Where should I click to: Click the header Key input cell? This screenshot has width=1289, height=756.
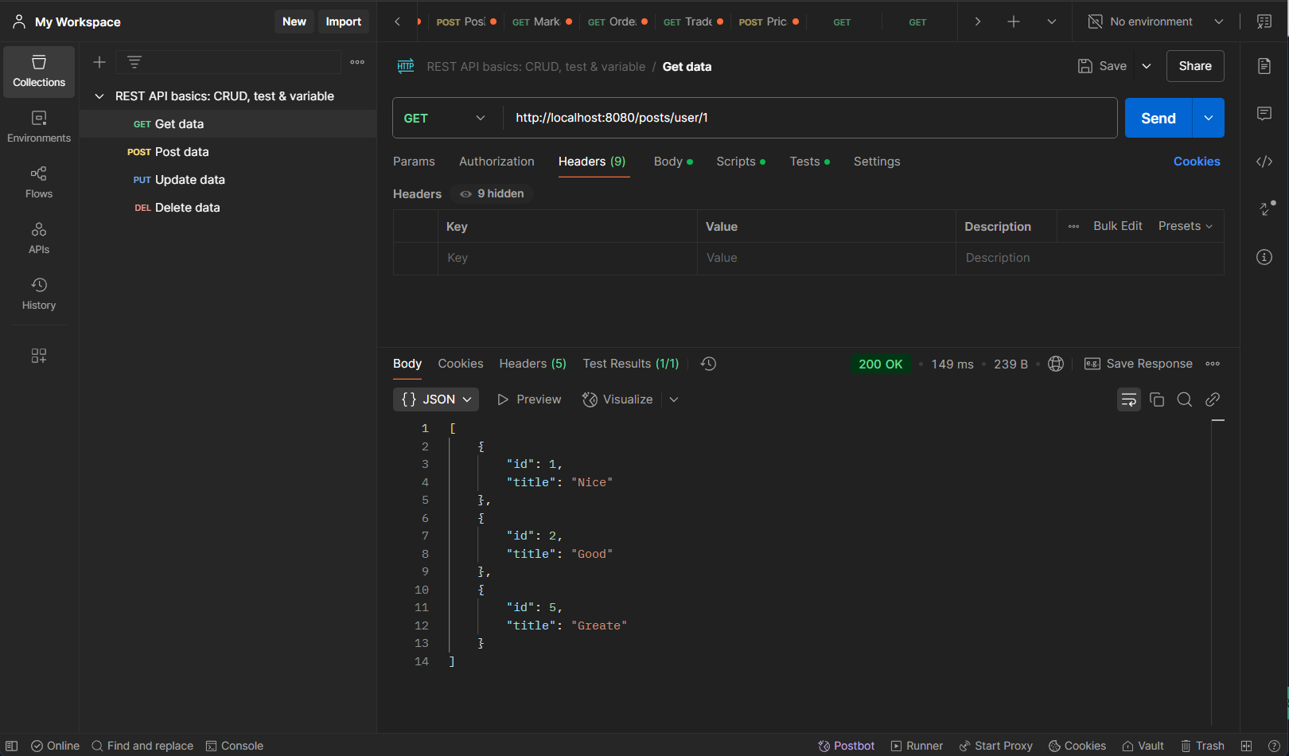point(567,258)
